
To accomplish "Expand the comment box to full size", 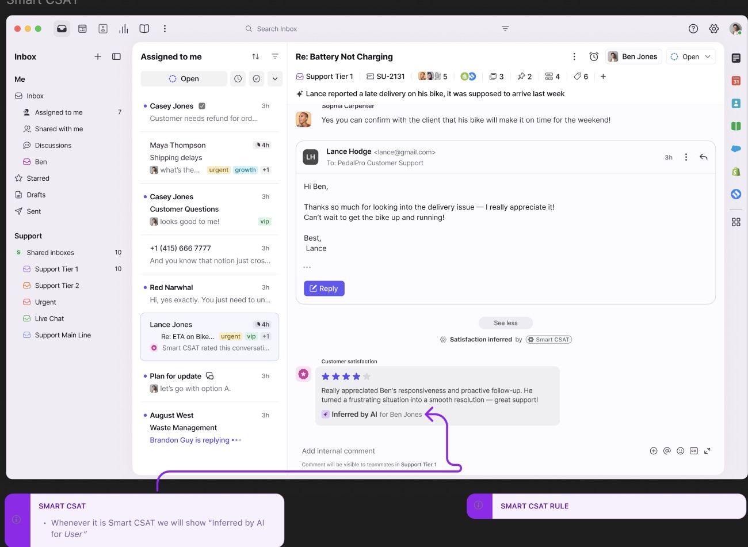I will (x=707, y=451).
